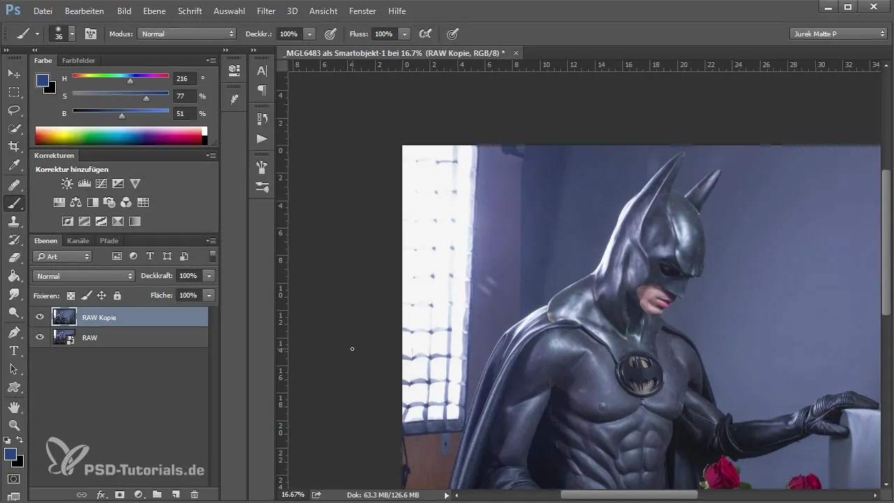Select the Type tool in toolbox
Screen dimensions: 894x503
coord(14,351)
